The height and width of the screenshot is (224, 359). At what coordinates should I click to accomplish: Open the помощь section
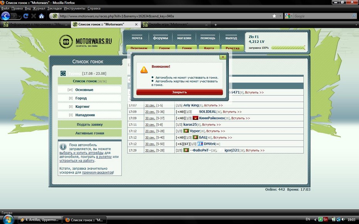point(208,38)
